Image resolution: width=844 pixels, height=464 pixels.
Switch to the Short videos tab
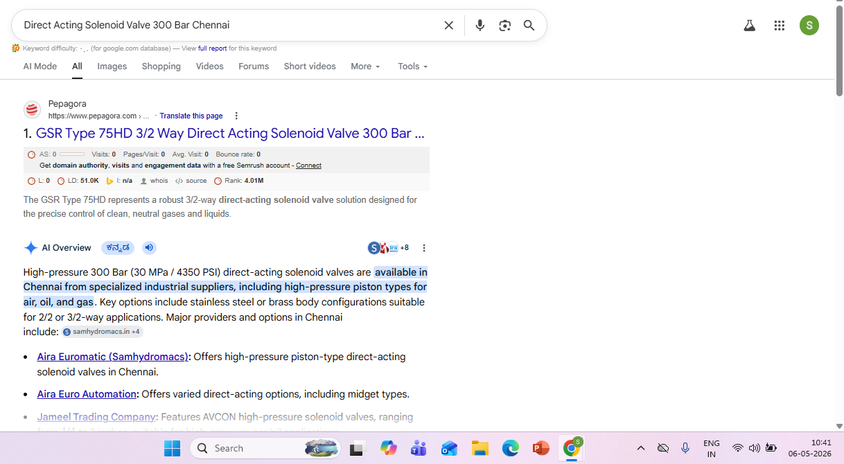click(x=310, y=66)
